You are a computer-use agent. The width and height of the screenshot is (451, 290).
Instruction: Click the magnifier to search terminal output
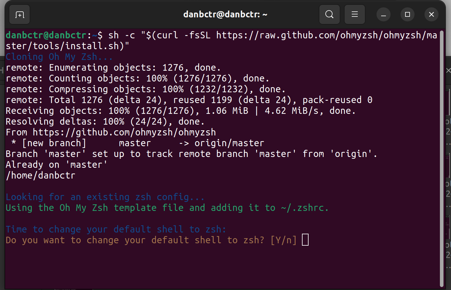pyautogui.click(x=329, y=14)
